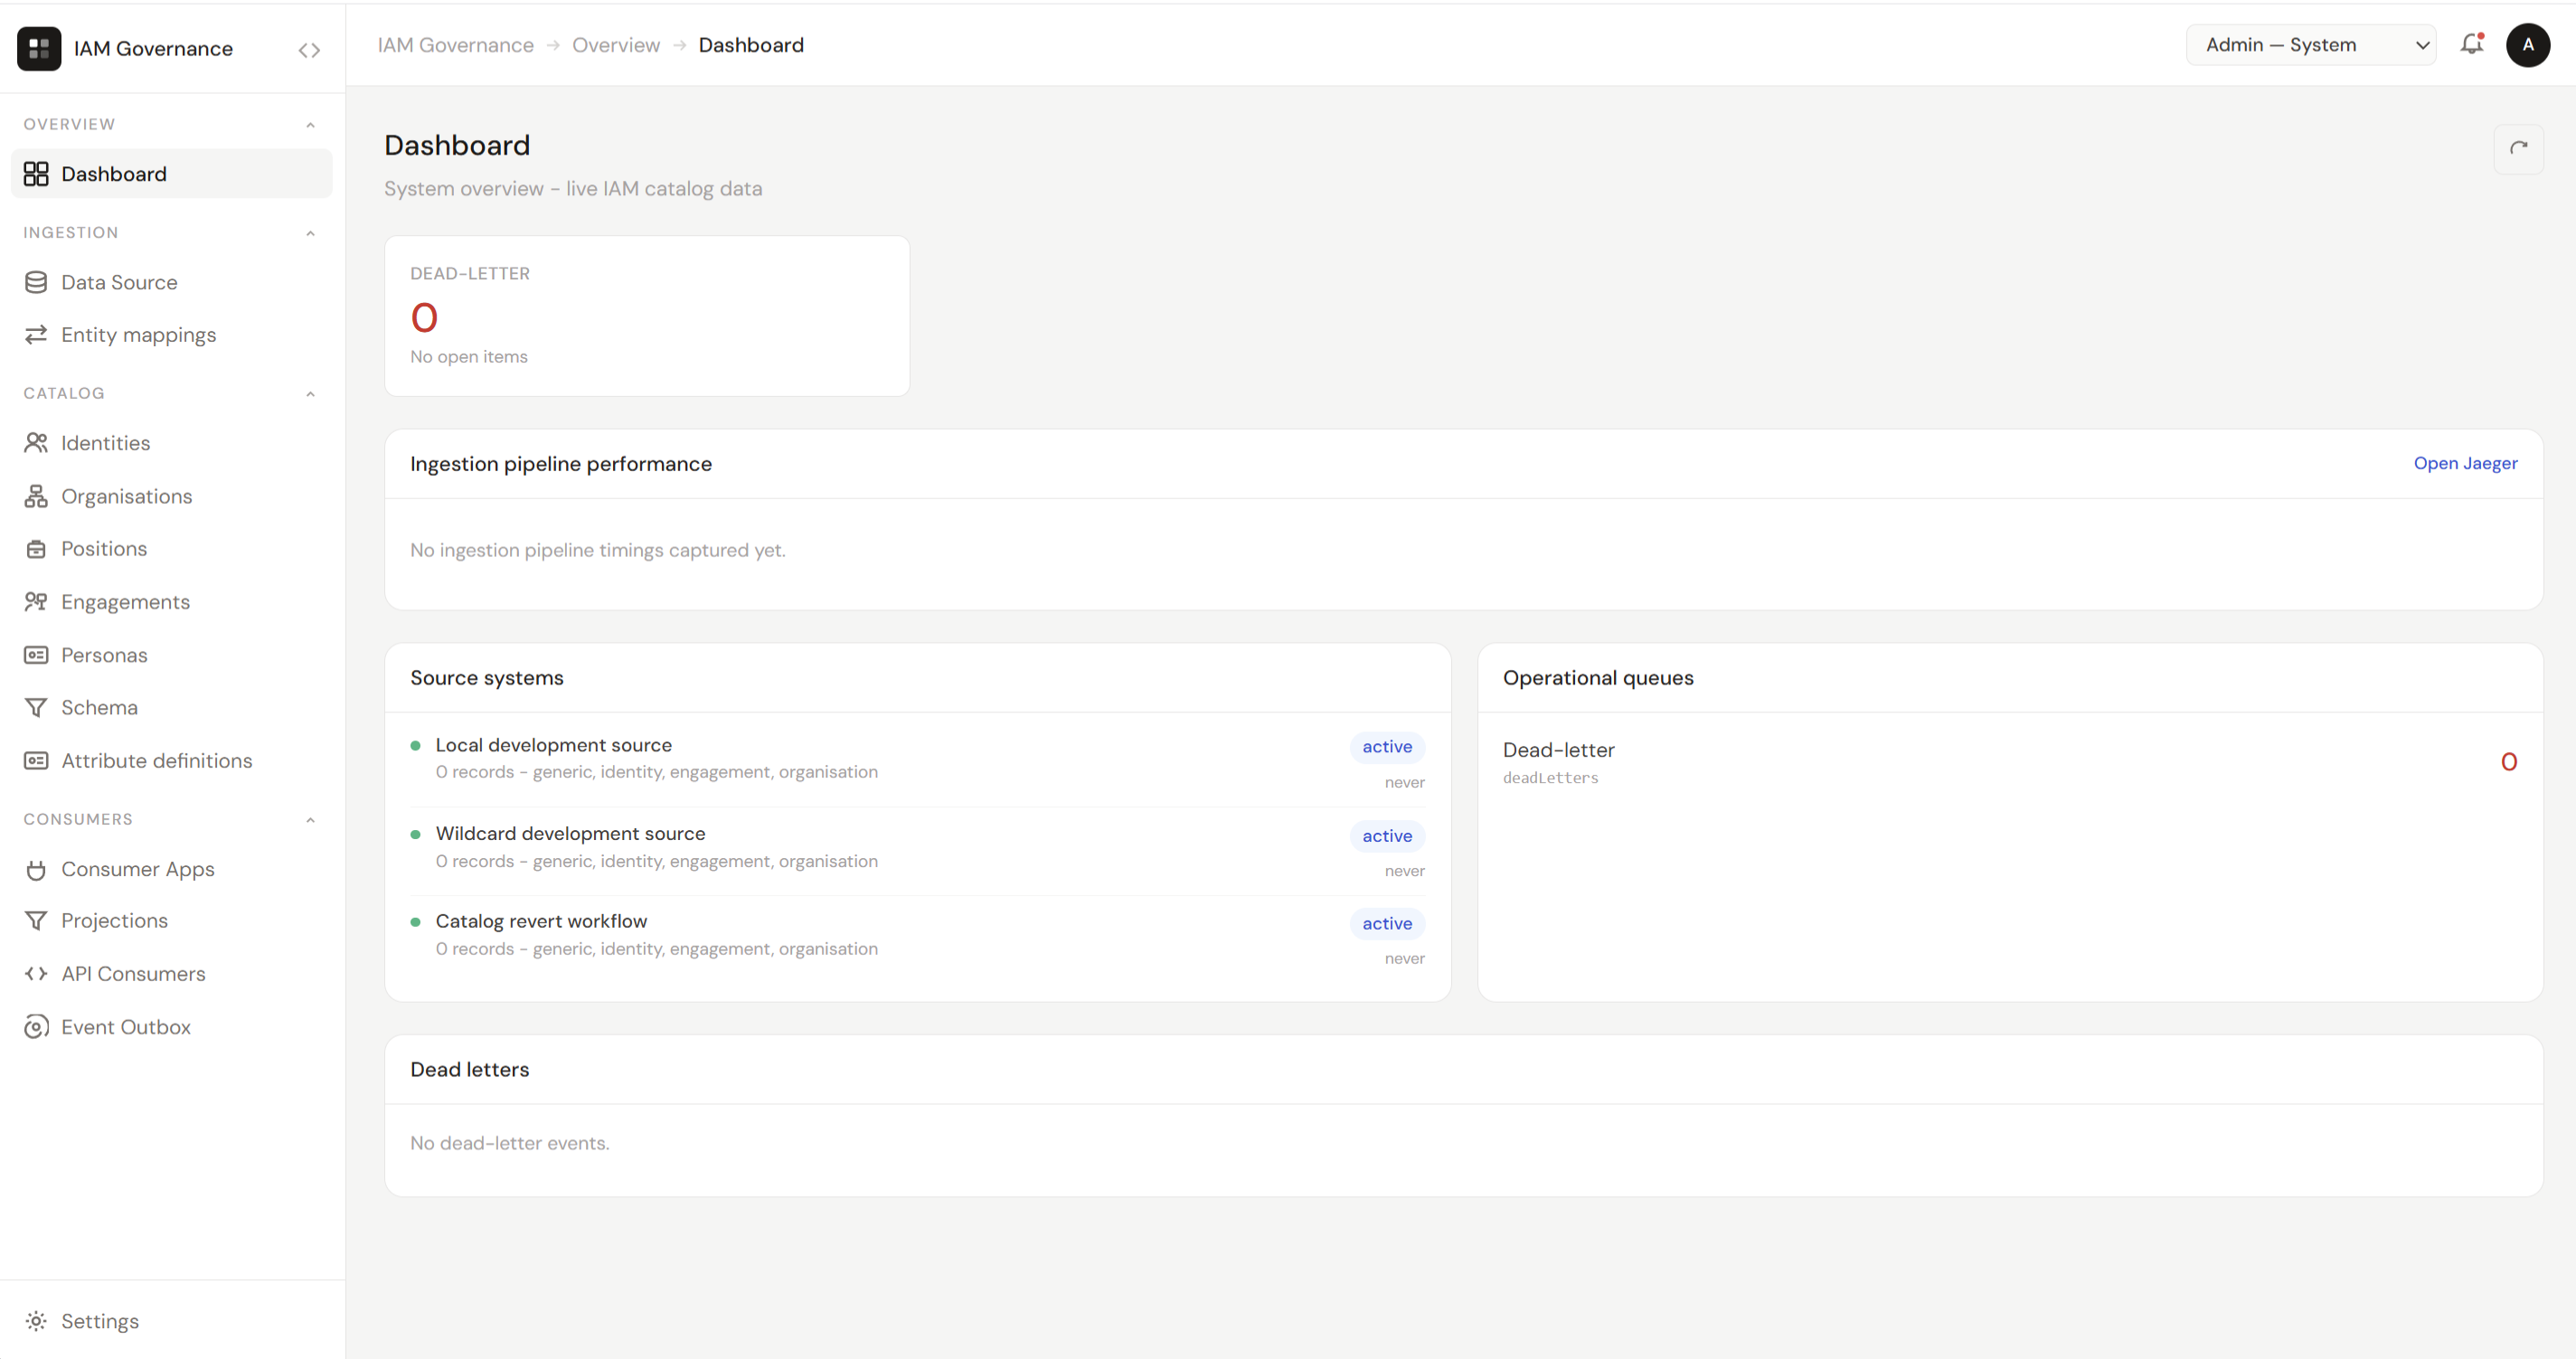The height and width of the screenshot is (1359, 2576).
Task: Click the Identities people icon
Action: click(x=36, y=443)
